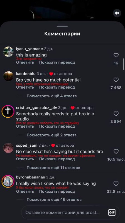Like iyasu_yemane's comment with the heart

click(x=116, y=55)
